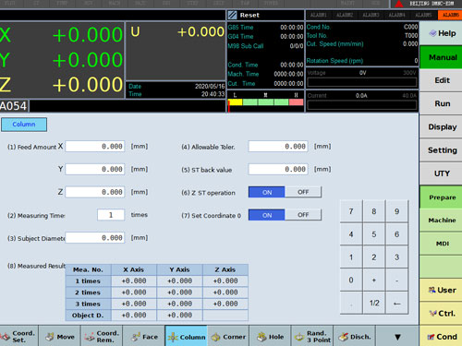Select the Move function icon
This screenshot has height=346, width=462.
(x=60, y=336)
